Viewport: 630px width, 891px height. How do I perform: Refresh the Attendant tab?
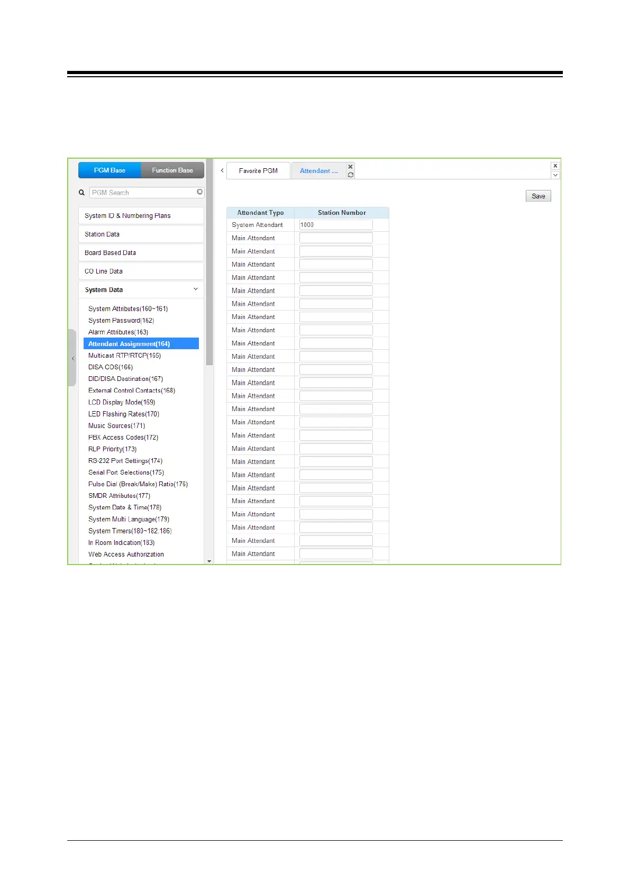350,175
